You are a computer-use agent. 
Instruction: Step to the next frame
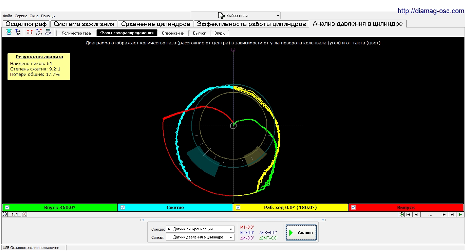coord(444,214)
